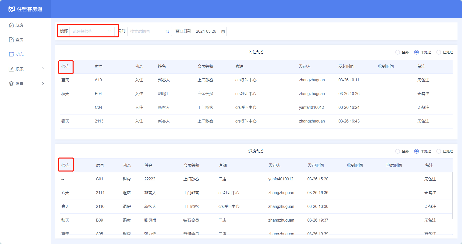The image size is (462, 244).
Task: Select 未处理 radio in 退房动态
Action: click(416, 151)
